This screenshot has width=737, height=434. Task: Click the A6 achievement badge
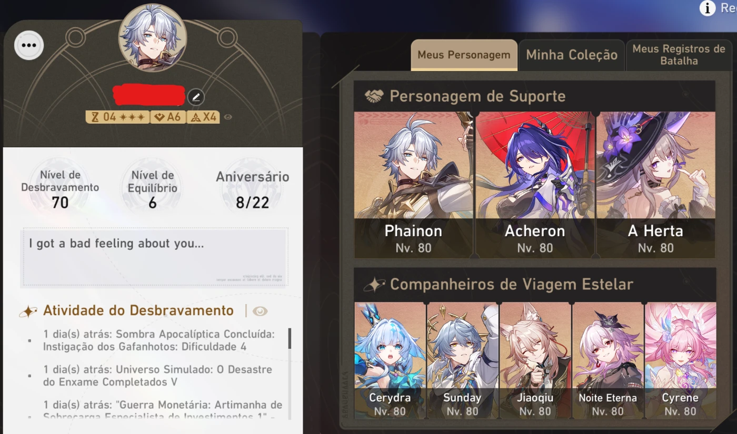167,117
